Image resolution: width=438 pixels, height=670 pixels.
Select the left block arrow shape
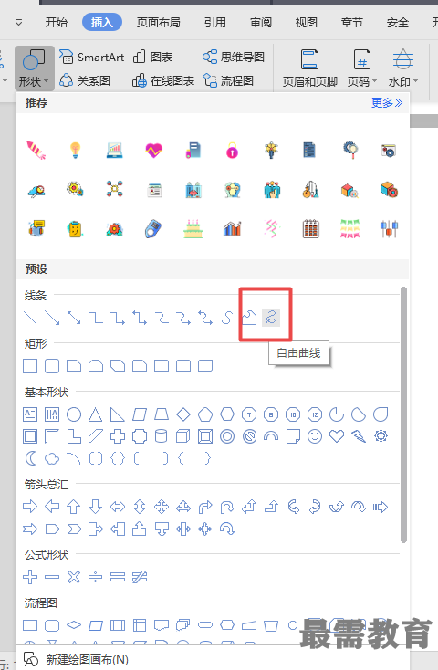[52, 508]
